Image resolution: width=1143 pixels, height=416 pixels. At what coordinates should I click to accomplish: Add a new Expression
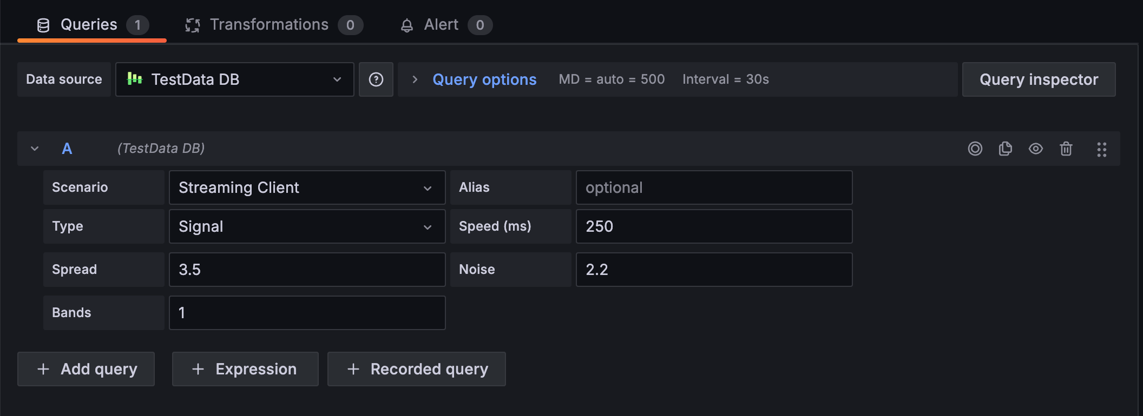245,369
